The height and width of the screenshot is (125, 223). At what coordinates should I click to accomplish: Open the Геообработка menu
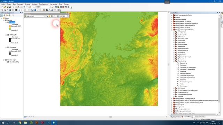point(44,4)
